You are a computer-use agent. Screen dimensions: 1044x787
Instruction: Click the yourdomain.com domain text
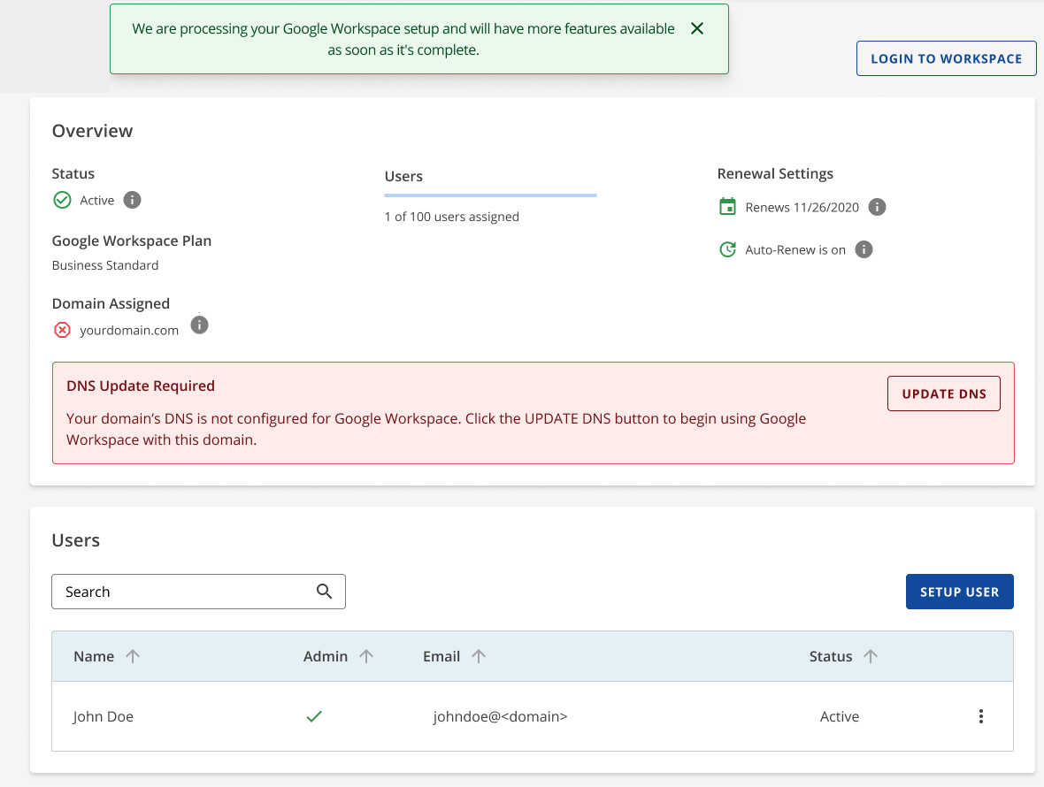pyautogui.click(x=129, y=331)
